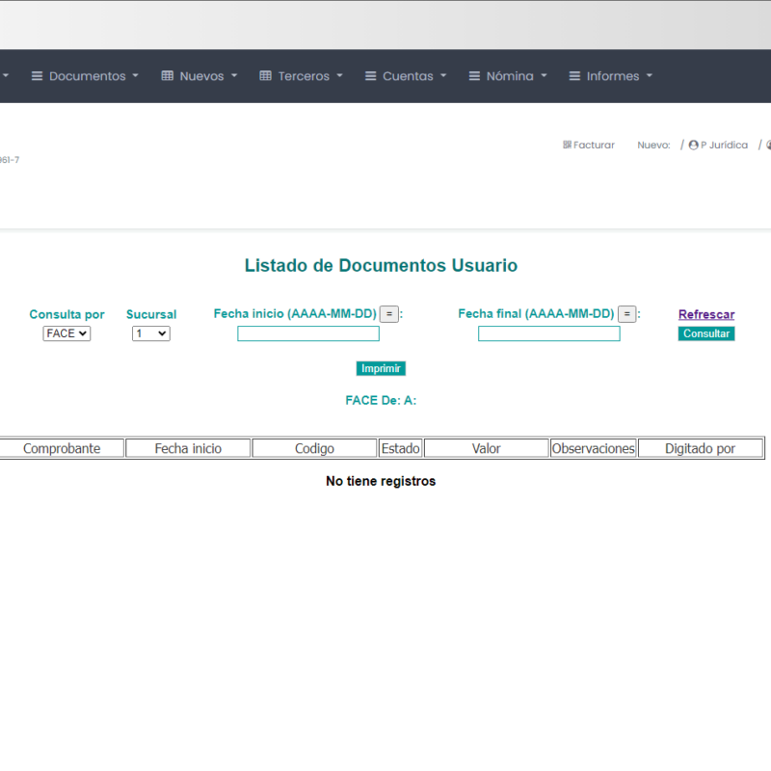Click the Nuevos table grid icon
Image resolution: width=771 pixels, height=771 pixels.
168,76
